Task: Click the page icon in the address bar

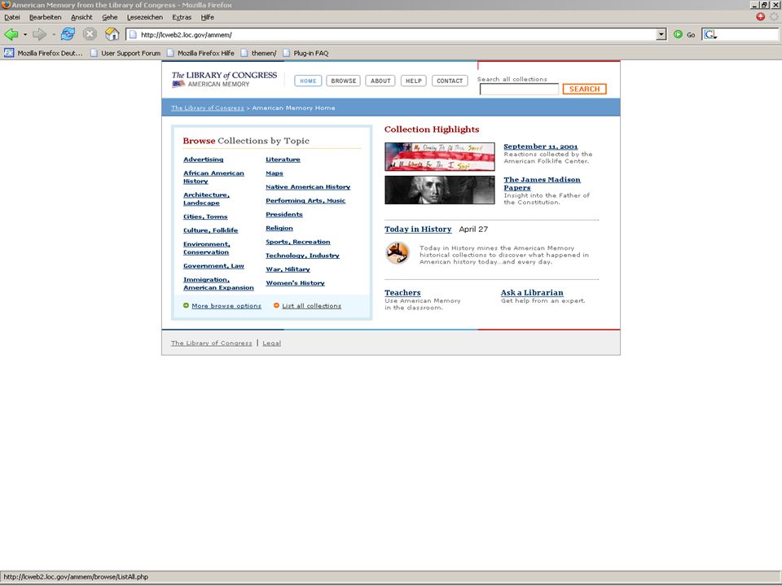Action: (x=133, y=34)
